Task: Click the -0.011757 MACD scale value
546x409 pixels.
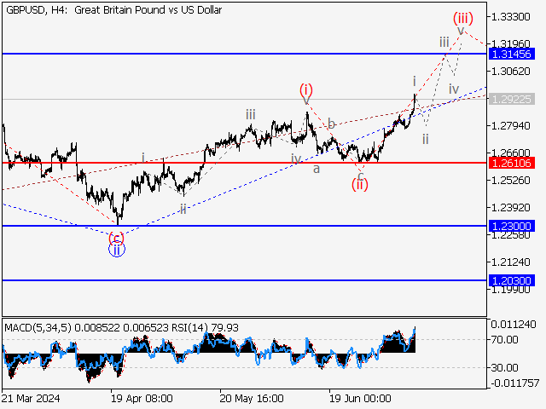Action: click(x=515, y=383)
